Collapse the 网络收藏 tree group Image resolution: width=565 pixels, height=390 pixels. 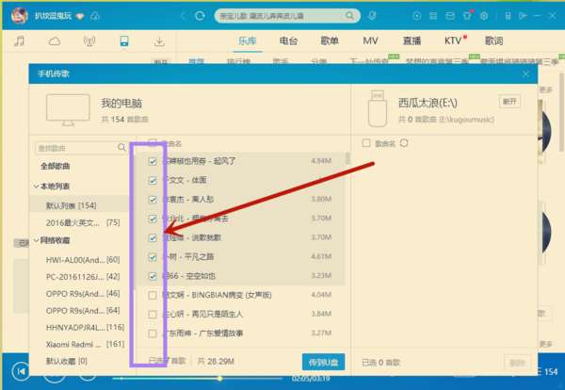coord(37,240)
